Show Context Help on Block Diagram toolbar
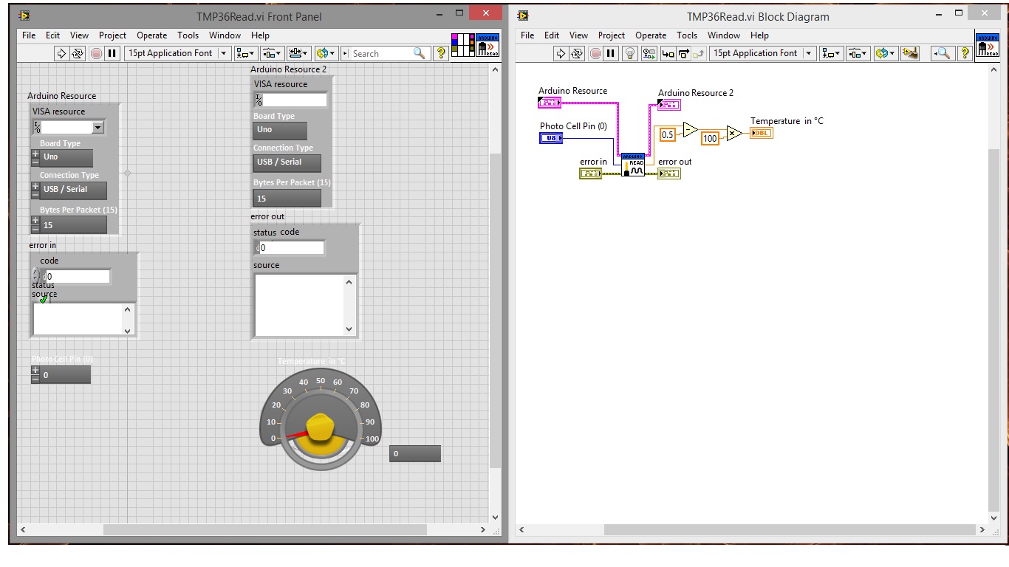Image resolution: width=1009 pixels, height=567 pixels. [964, 53]
